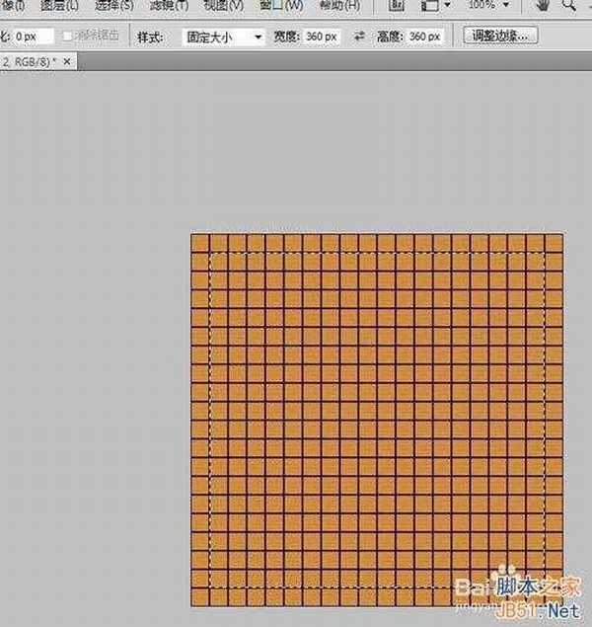Viewport: 592px width, 627px height.
Task: Open the 滤镜 (Filter) menu
Action: pos(170,5)
